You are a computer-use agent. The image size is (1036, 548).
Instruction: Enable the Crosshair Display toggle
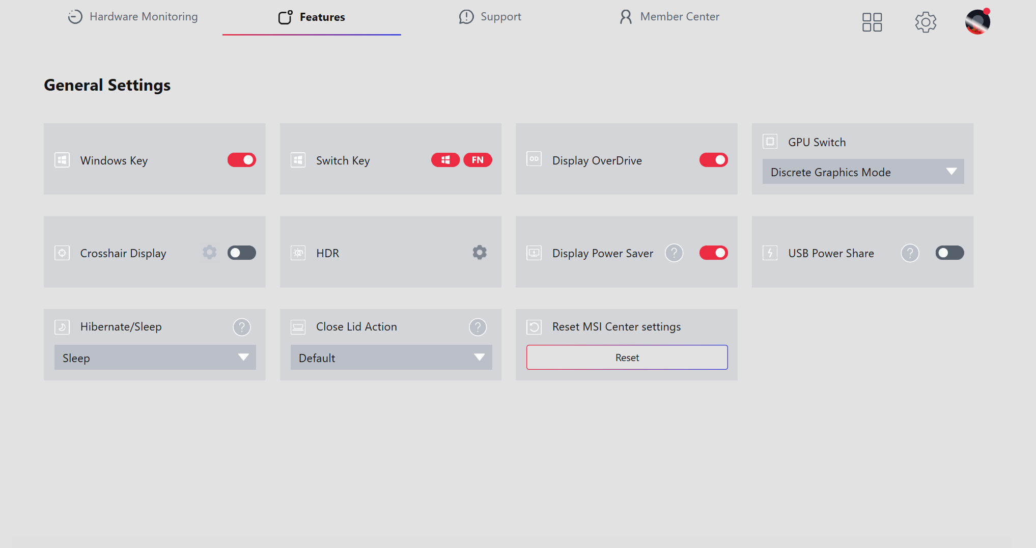242,253
